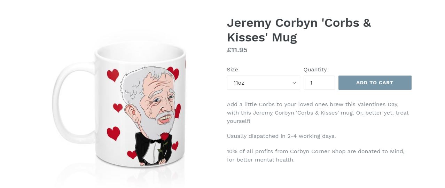
Task: Click the 'Corbs & Kisses' Mug product title
Action: (x=299, y=30)
